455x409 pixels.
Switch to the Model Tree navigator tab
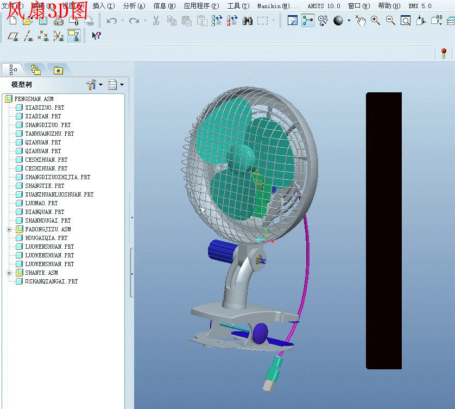pos(13,70)
